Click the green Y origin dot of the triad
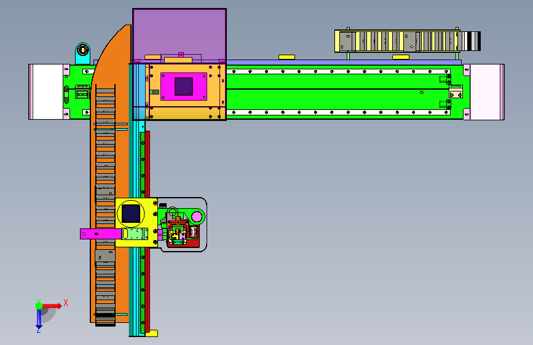This screenshot has width=533, height=345. (x=39, y=306)
